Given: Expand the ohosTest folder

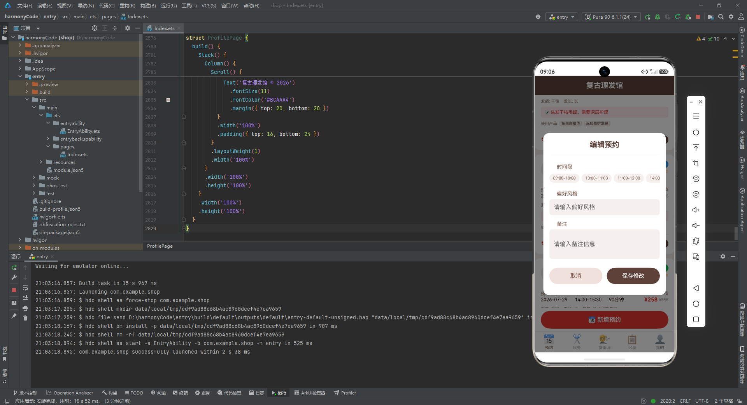Looking at the screenshot, I should point(34,185).
